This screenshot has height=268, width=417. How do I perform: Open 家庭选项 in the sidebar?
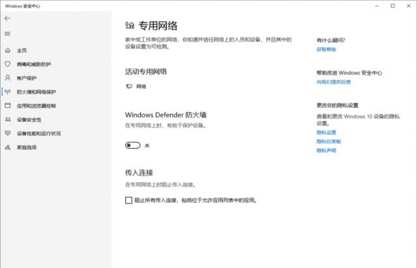27,148
